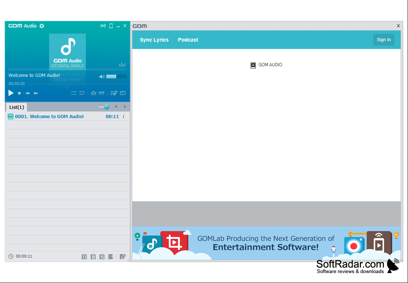Open the sort list icon
The image size is (408, 283).
click(x=110, y=257)
